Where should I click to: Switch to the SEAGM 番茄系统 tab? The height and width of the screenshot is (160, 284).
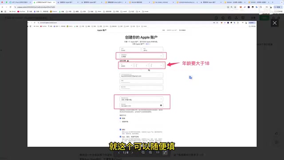point(139,2)
